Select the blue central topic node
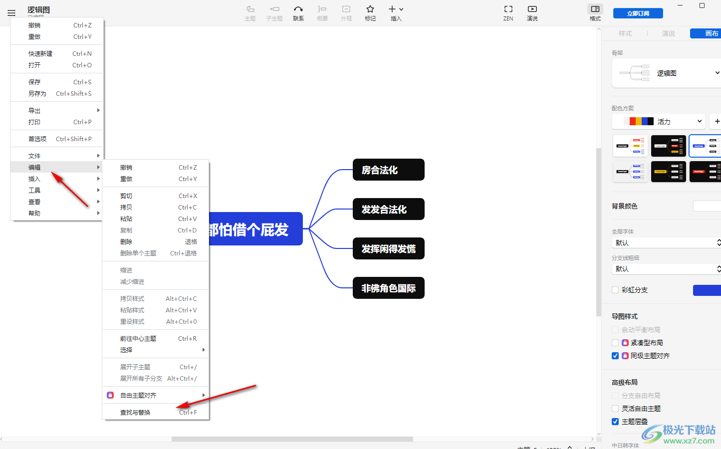This screenshot has width=721, height=449. coord(255,229)
